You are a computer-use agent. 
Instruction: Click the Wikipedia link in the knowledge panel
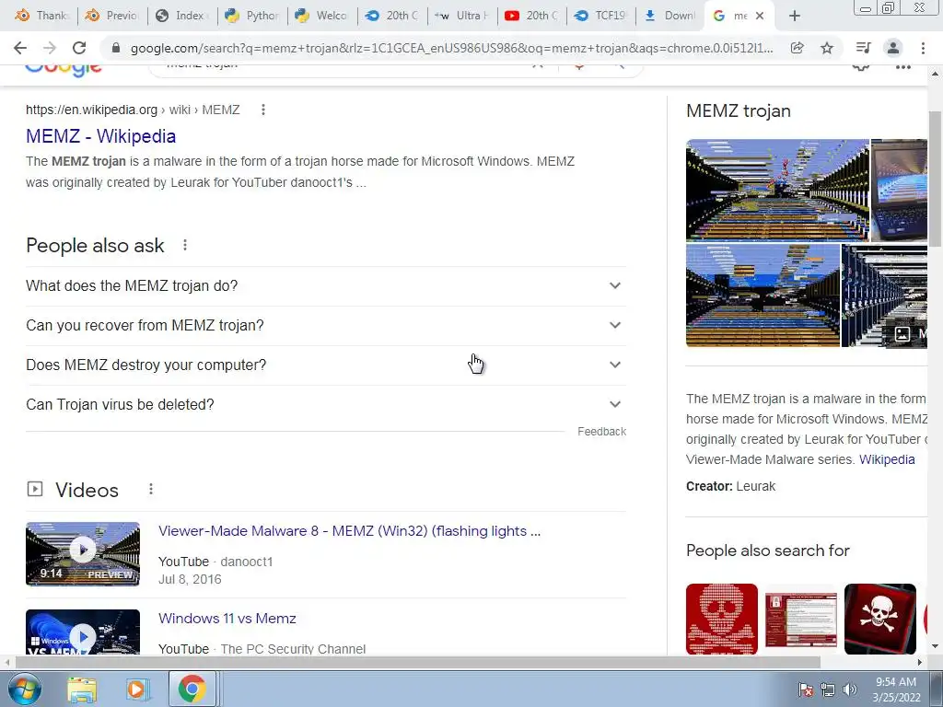click(887, 459)
